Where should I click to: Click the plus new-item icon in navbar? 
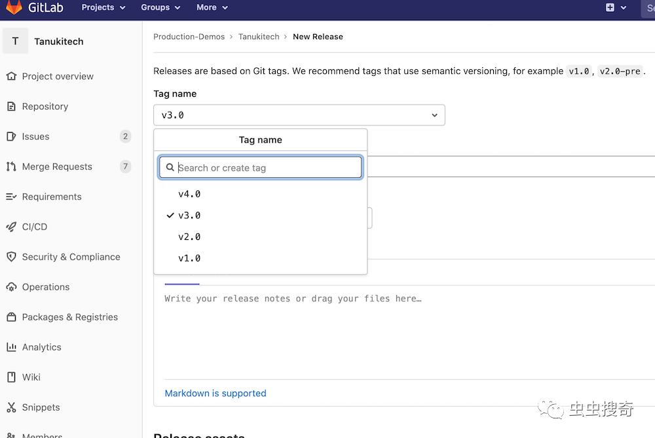pyautogui.click(x=610, y=7)
